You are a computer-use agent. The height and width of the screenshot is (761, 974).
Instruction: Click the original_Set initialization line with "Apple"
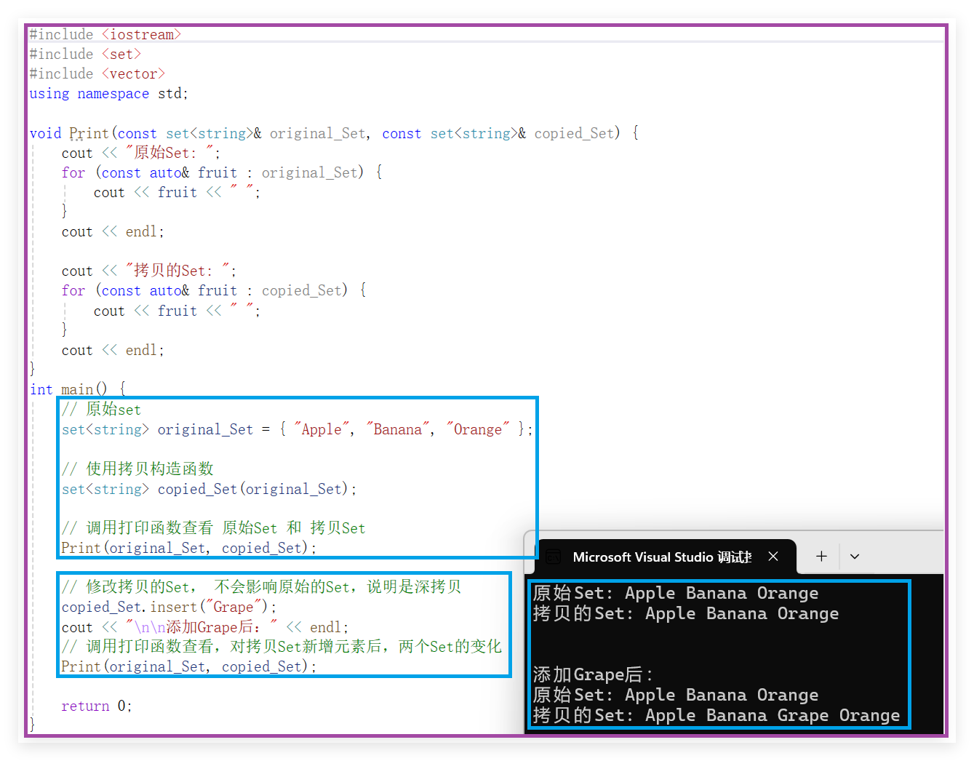coord(297,429)
